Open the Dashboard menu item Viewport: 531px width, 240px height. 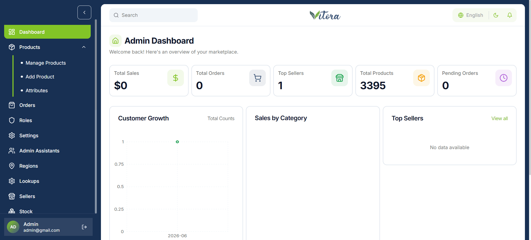[x=47, y=32]
